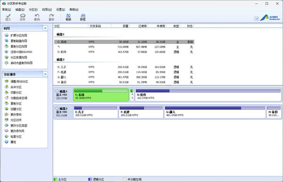Viewport: 283px width, 182px height.
Task: Choose 分配自由空间 operation
Action: tap(16, 98)
